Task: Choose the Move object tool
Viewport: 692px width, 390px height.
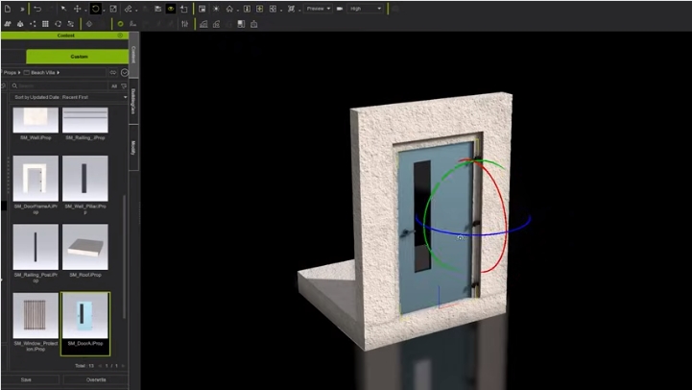Action: coord(79,9)
